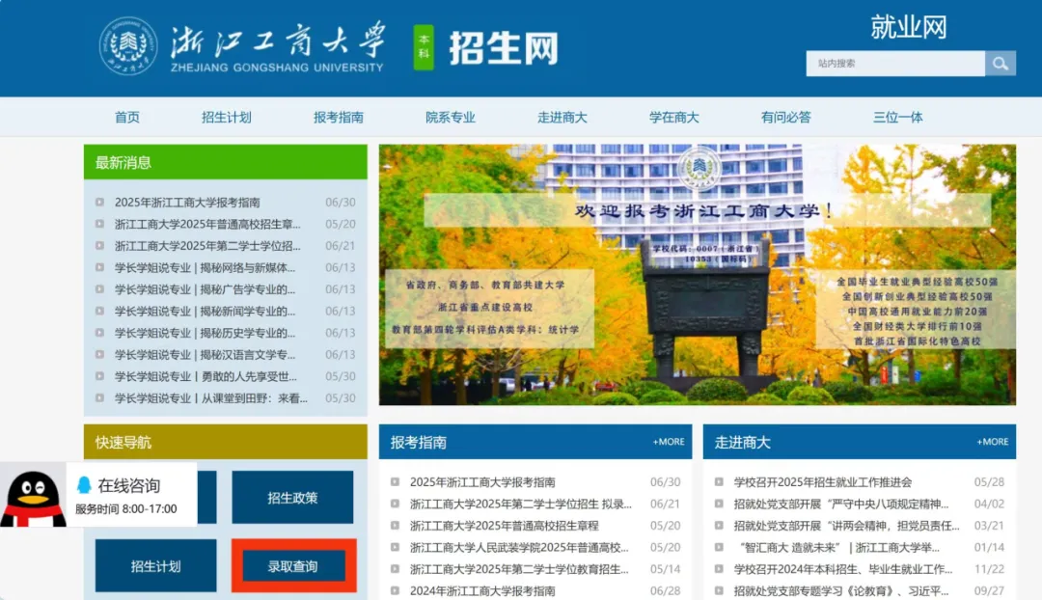
Task: Open 招就处党支部专题学习《论教育》、习近平...
Action: click(x=840, y=590)
